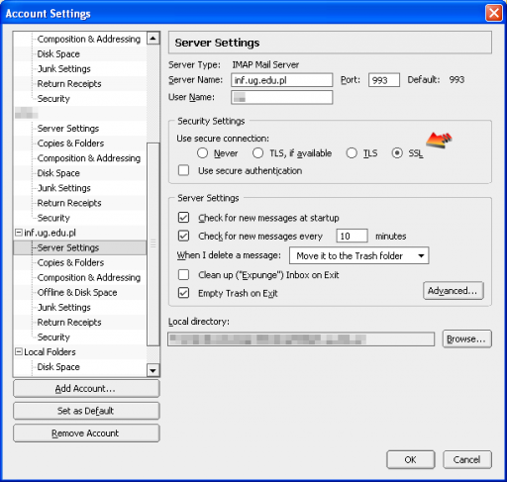This screenshot has width=507, height=482.
Task: Enable Clean up Inbox on Exit
Action: (183, 274)
